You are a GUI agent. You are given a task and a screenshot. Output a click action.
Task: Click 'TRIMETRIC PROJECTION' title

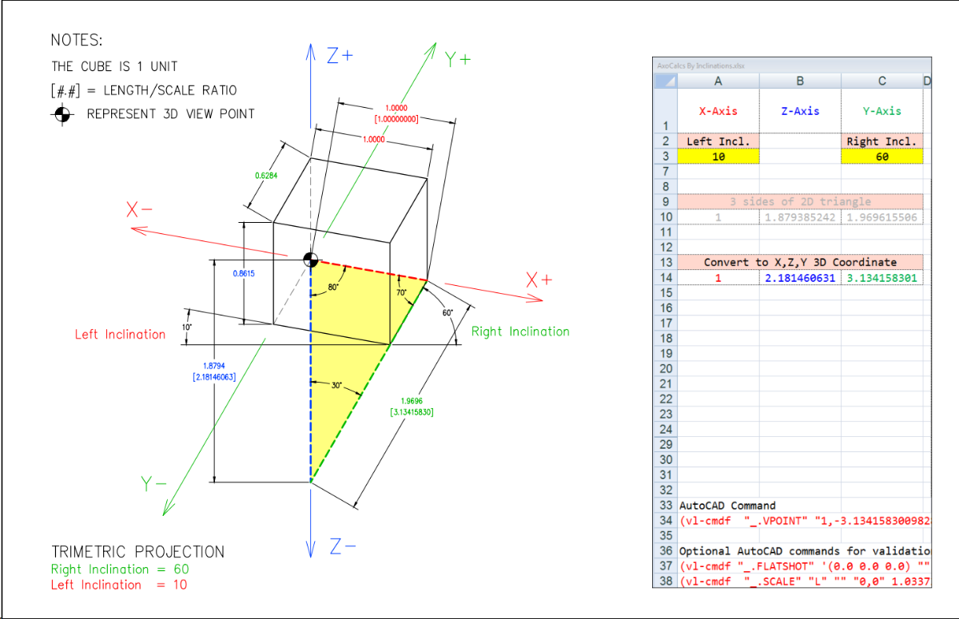coord(138,552)
